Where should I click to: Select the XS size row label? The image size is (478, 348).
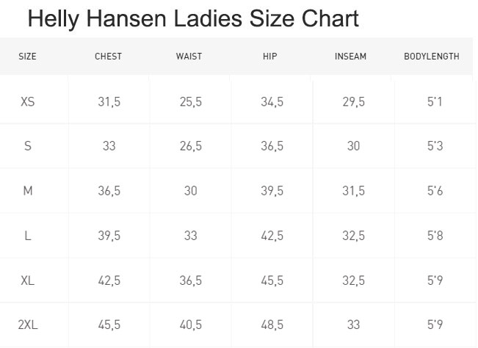click(x=28, y=102)
